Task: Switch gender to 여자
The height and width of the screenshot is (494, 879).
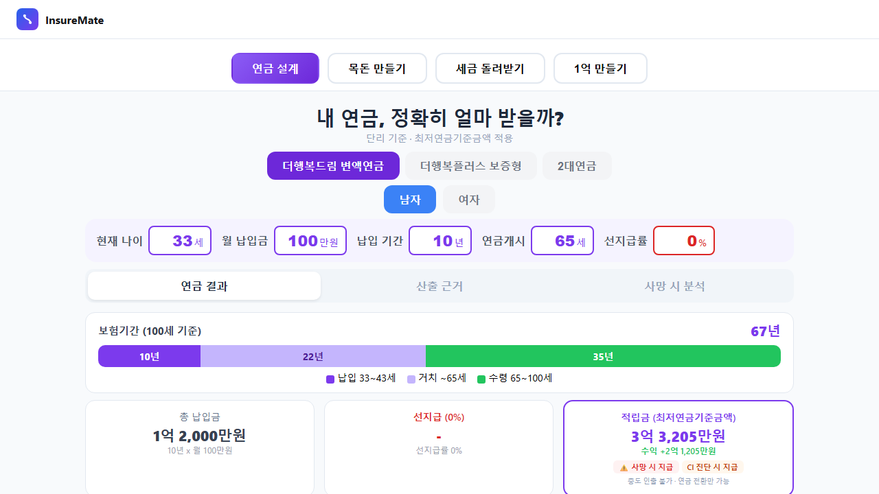Action: click(468, 199)
